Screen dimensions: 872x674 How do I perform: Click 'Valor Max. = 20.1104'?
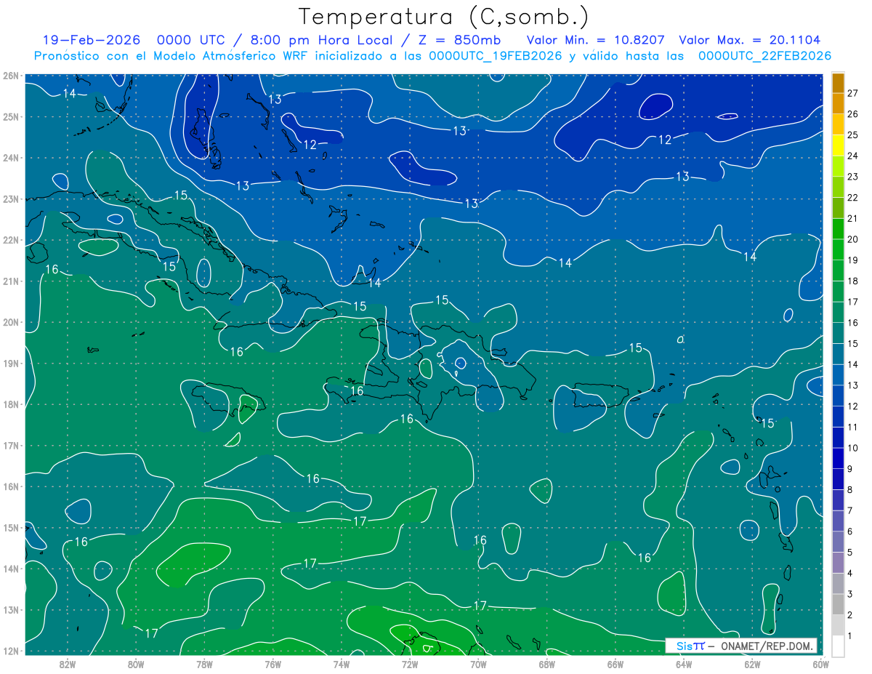point(750,40)
